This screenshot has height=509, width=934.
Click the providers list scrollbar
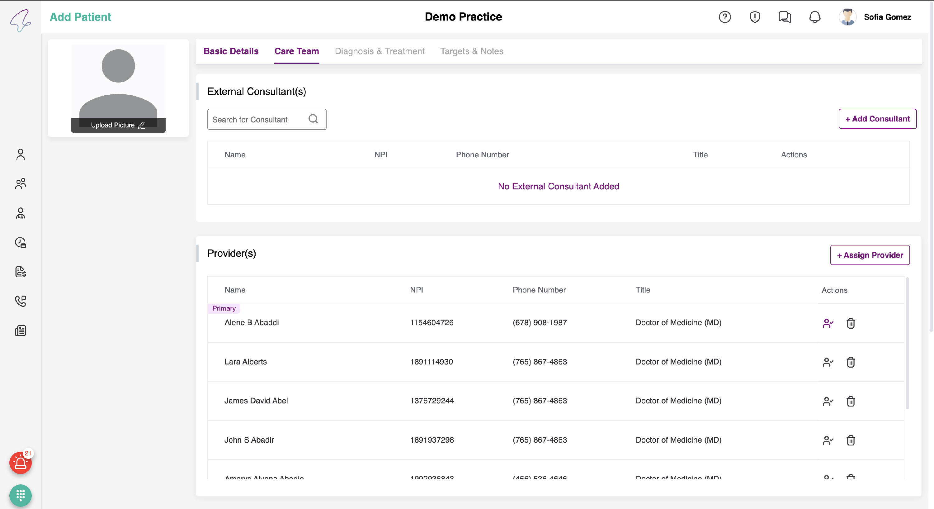[x=907, y=343]
